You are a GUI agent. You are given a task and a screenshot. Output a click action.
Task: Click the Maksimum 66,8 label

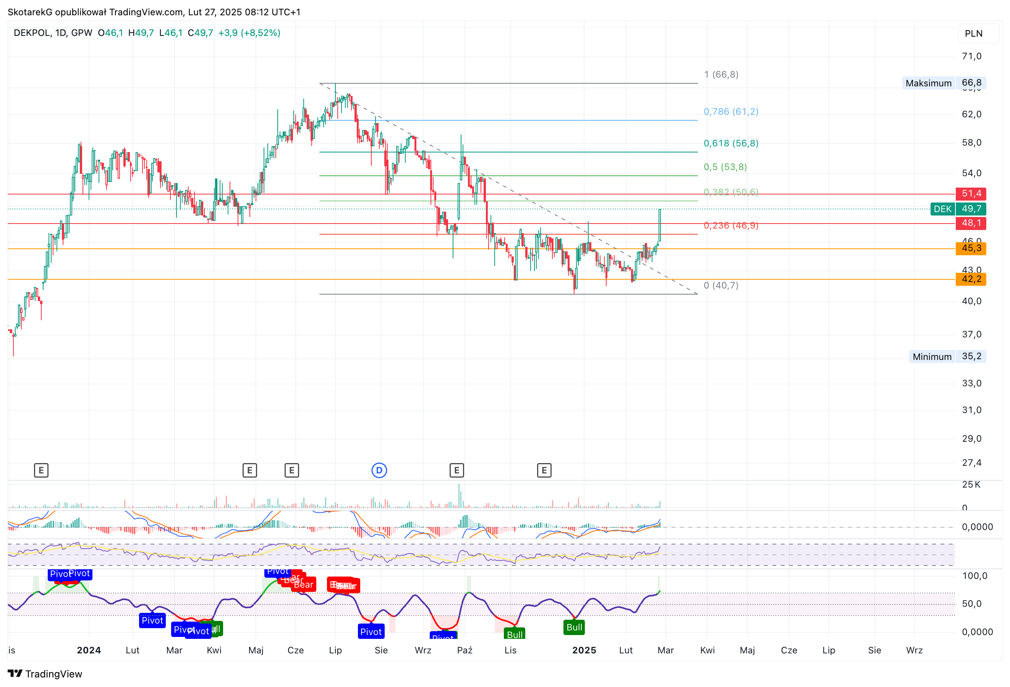coord(944,83)
